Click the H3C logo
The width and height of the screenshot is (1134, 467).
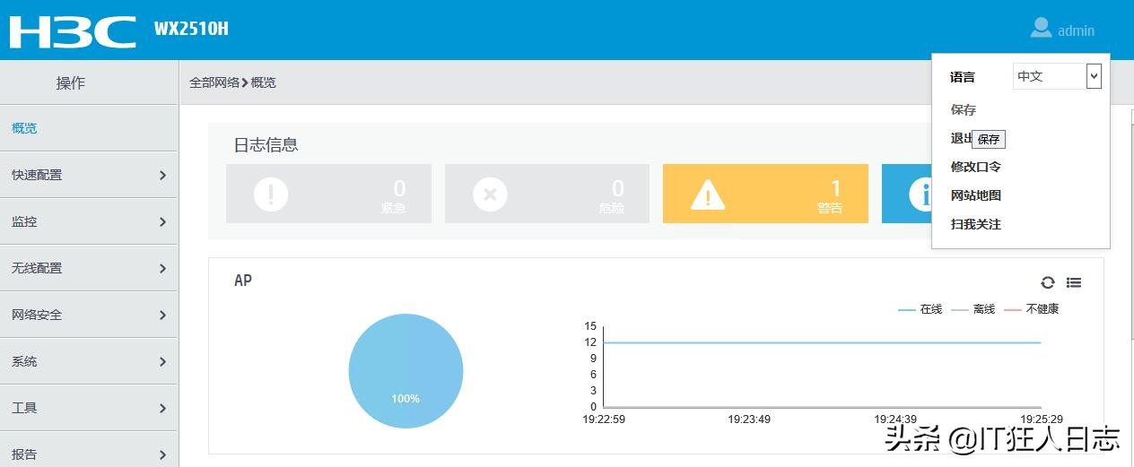point(73,30)
